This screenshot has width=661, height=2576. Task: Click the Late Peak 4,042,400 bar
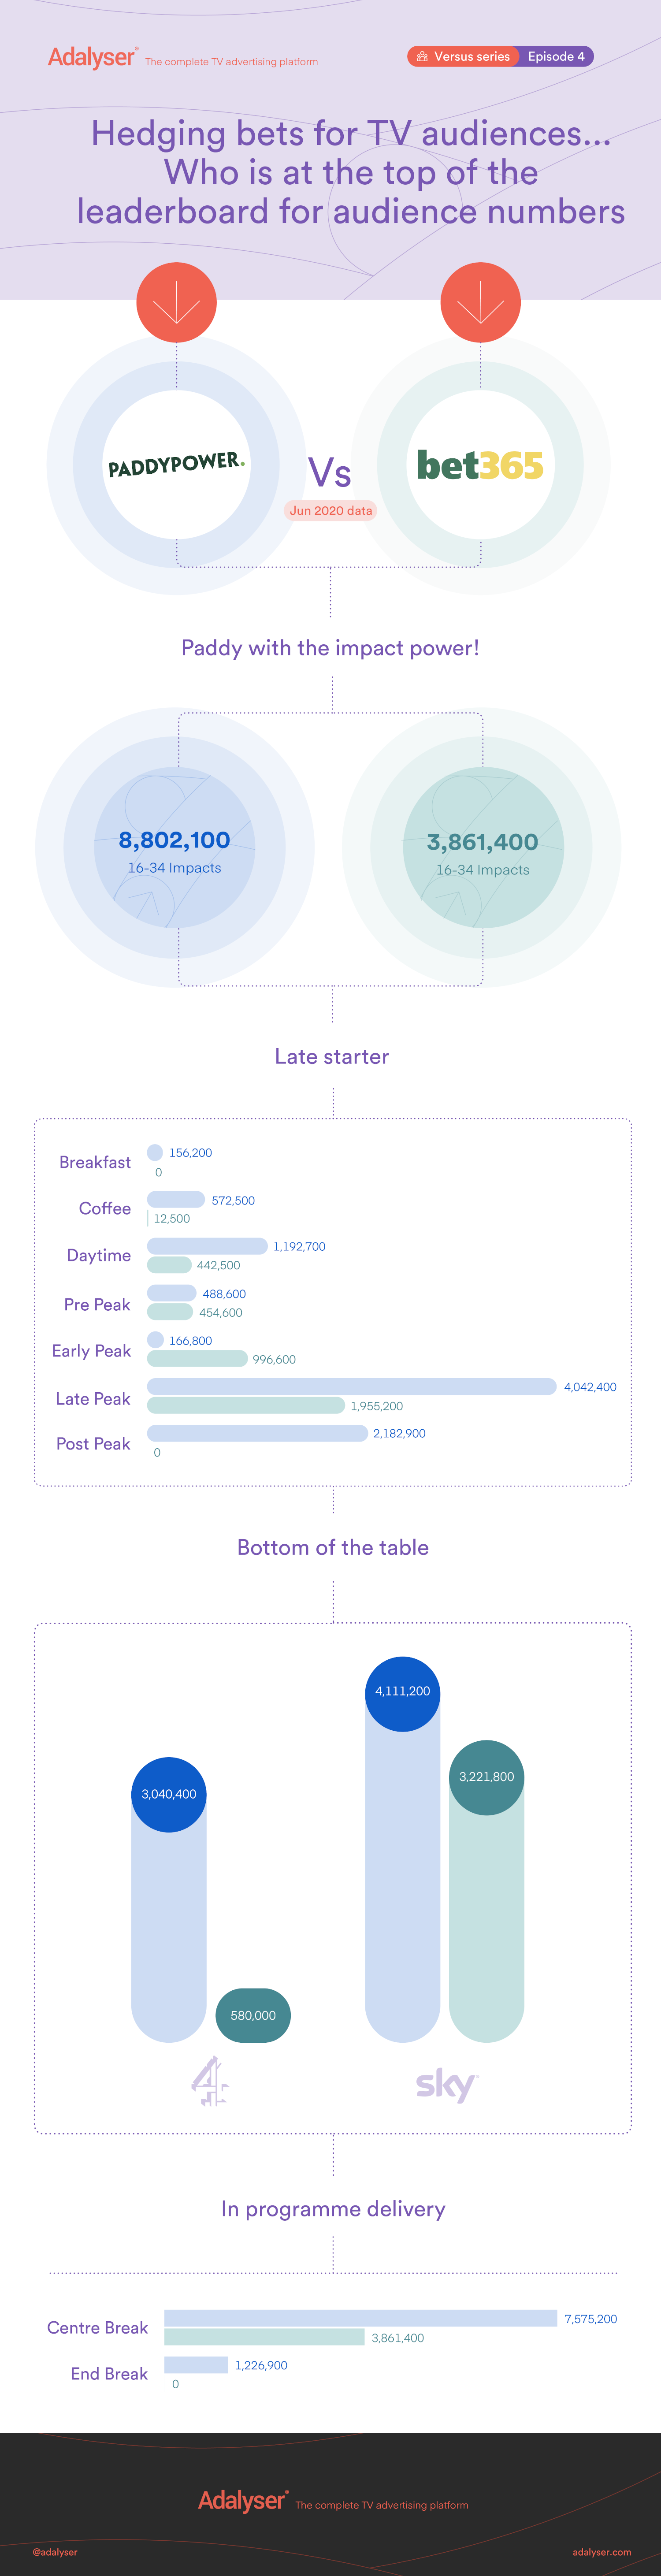pos(351,1386)
